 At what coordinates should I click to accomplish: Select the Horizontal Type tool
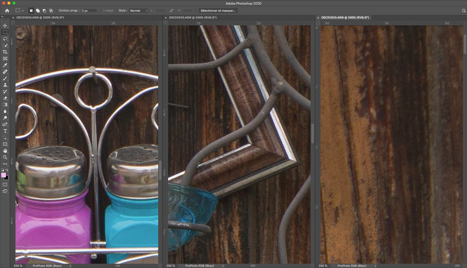coord(5,131)
